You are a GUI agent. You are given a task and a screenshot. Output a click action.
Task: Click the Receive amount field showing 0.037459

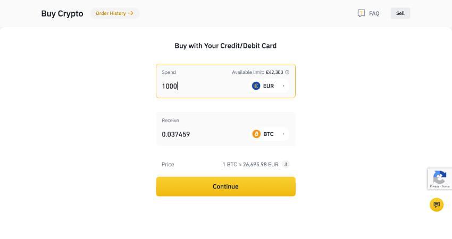(x=202, y=134)
